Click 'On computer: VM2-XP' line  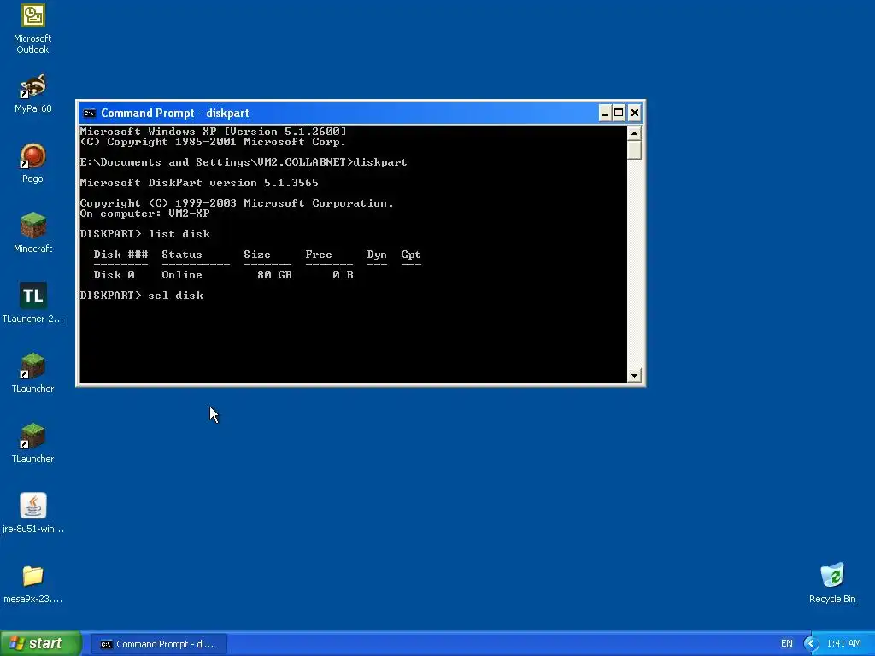144,214
